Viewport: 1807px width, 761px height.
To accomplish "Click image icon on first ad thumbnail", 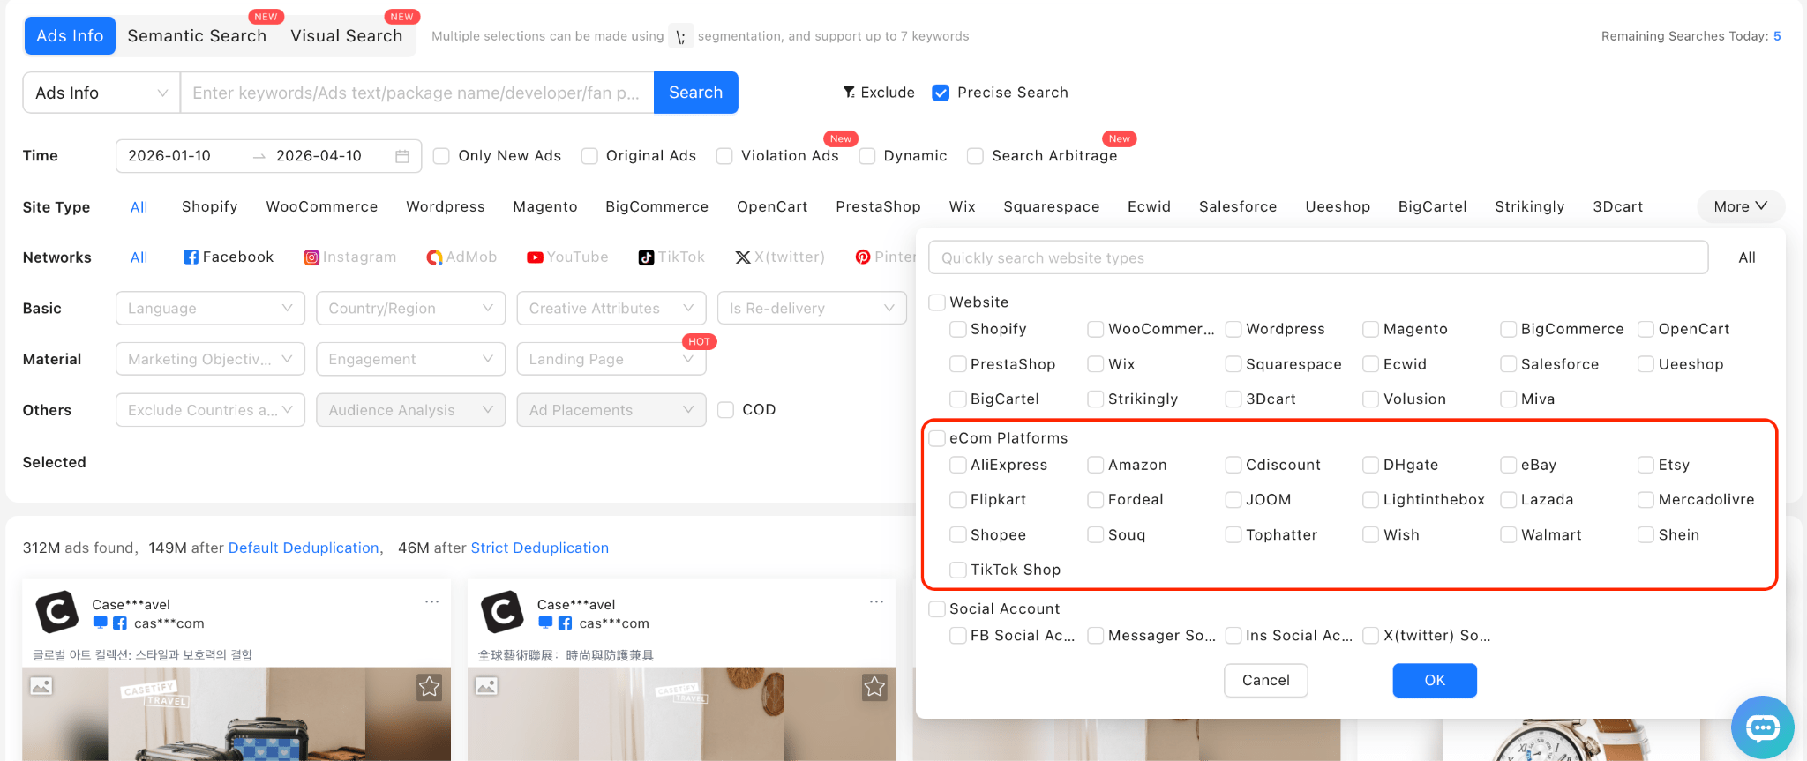I will pos(41,685).
